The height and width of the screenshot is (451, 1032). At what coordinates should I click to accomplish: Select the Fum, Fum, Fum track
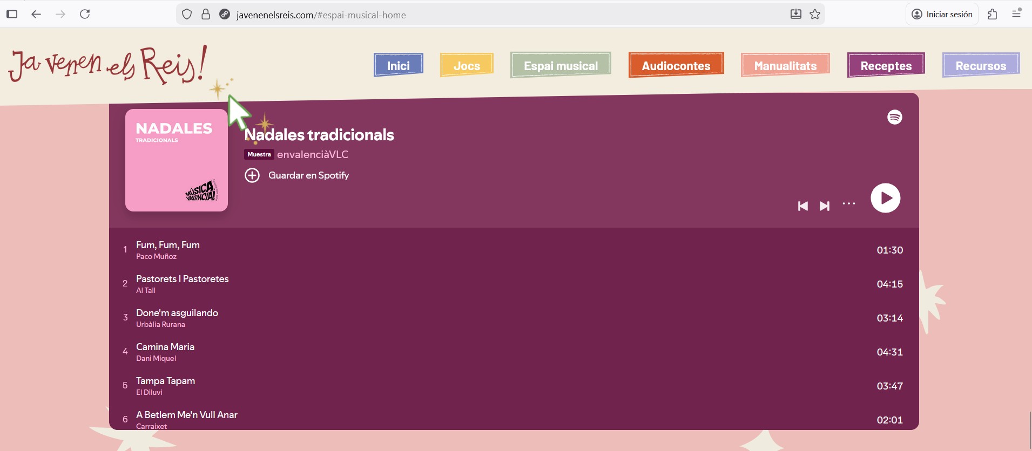pos(168,245)
